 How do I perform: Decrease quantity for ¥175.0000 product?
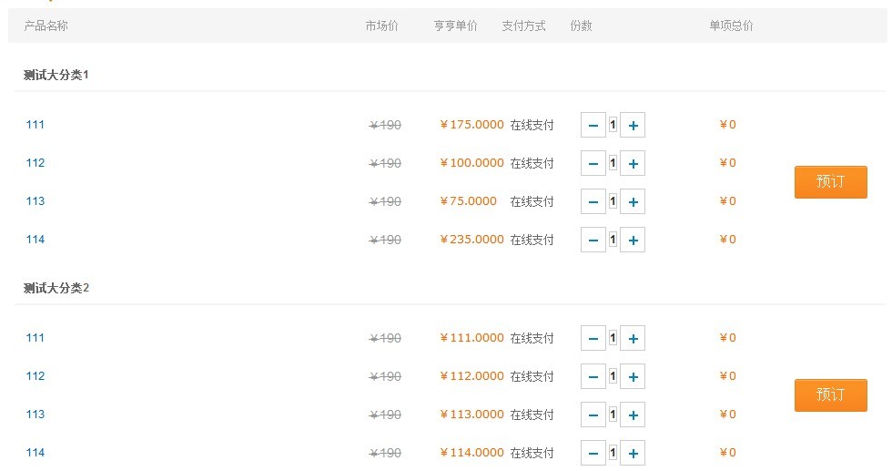(x=593, y=125)
